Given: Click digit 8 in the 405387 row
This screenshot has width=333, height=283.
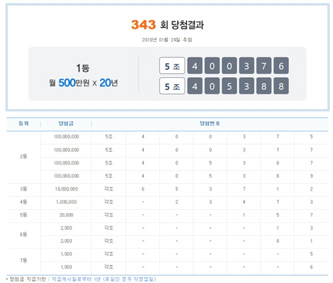Looking at the screenshot, I should pyautogui.click(x=278, y=163).
